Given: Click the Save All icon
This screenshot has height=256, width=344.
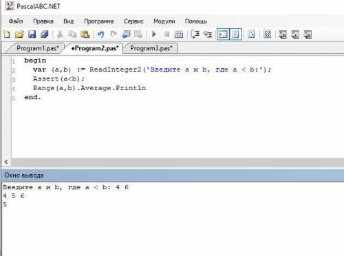Looking at the screenshot, I should click(x=45, y=34).
